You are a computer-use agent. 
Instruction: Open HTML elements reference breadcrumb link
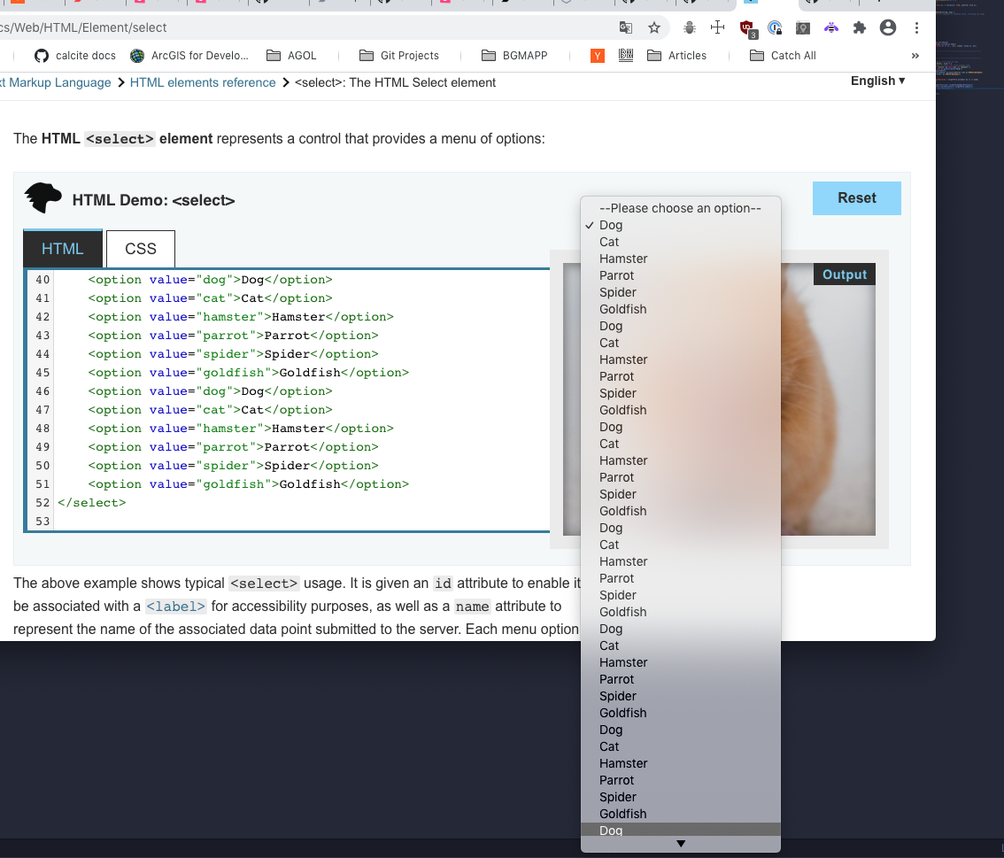tap(203, 82)
